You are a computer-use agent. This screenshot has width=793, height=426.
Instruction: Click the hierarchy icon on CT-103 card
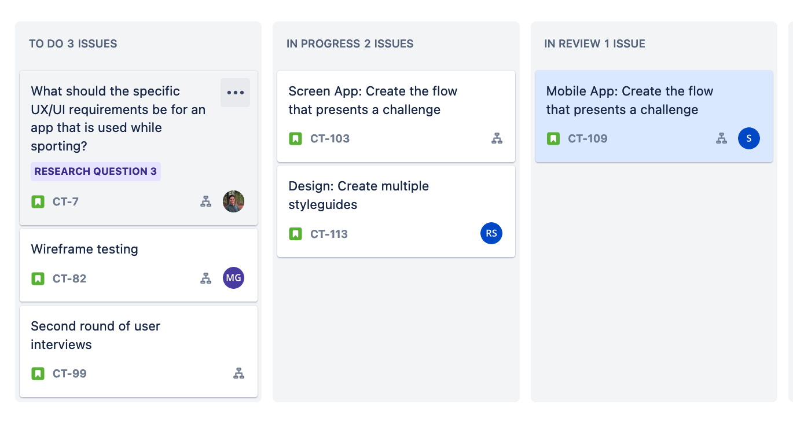[x=497, y=138]
